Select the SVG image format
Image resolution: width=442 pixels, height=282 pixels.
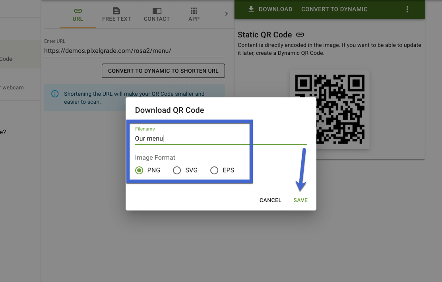177,170
